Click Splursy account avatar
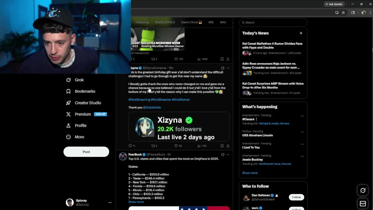The image size is (373, 210). [x=70, y=202]
